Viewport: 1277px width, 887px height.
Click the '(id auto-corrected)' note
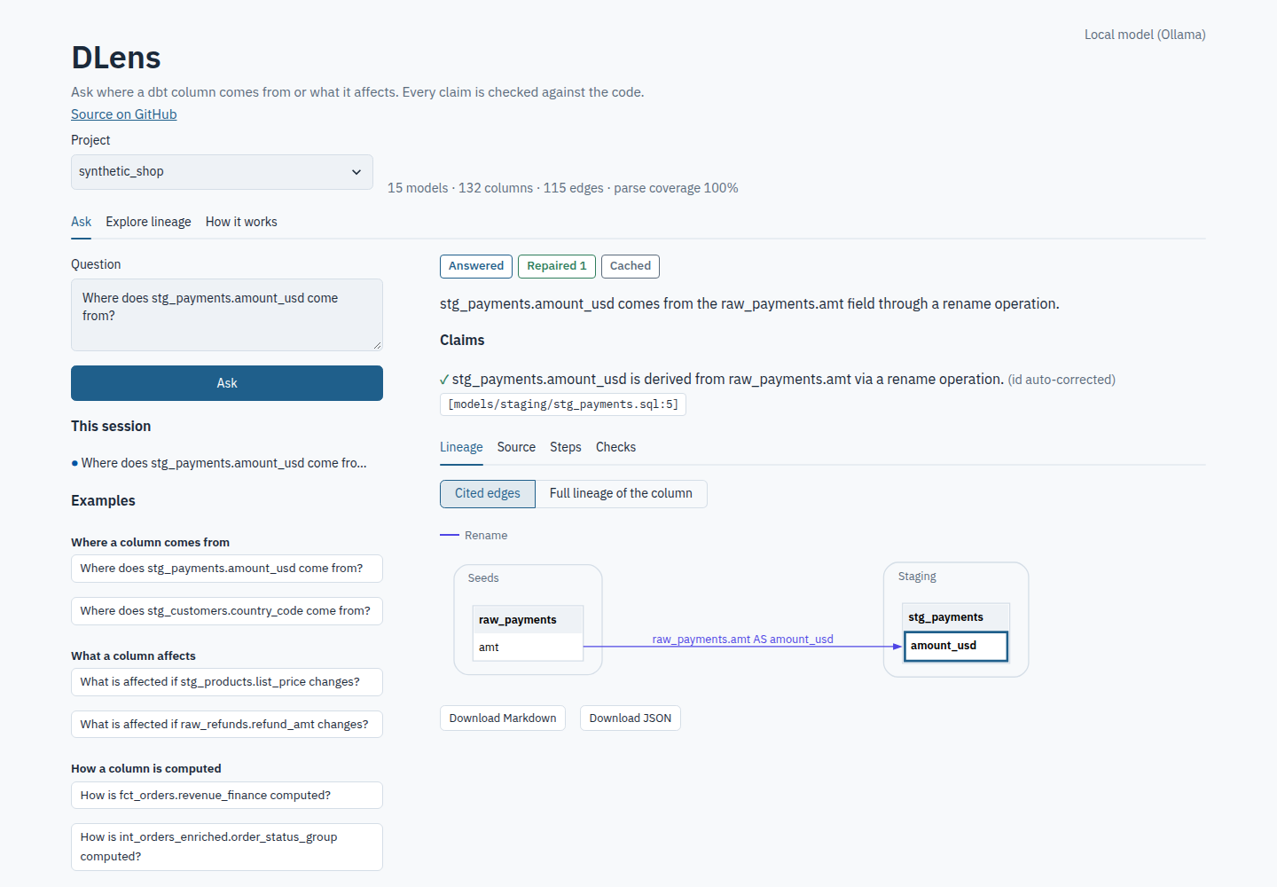click(1062, 380)
